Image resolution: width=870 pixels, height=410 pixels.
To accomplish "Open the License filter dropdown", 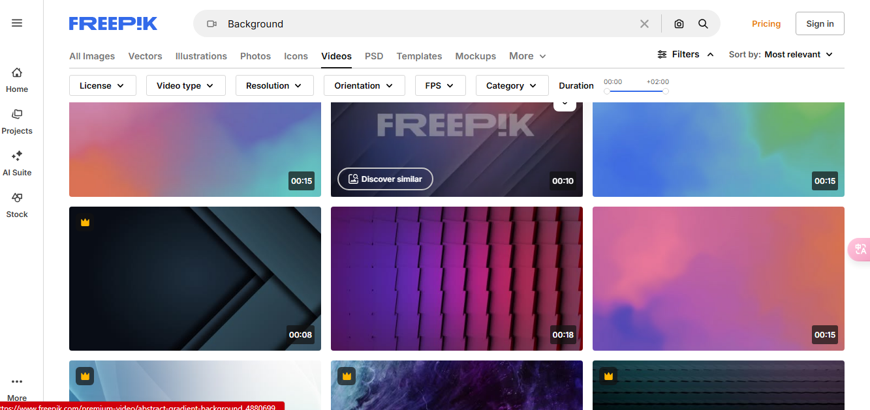I will click(102, 85).
